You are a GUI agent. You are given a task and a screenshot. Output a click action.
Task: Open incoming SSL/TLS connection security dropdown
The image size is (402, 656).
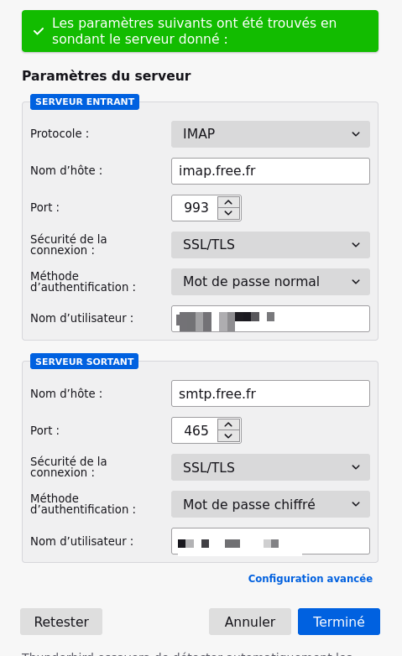coord(270,245)
